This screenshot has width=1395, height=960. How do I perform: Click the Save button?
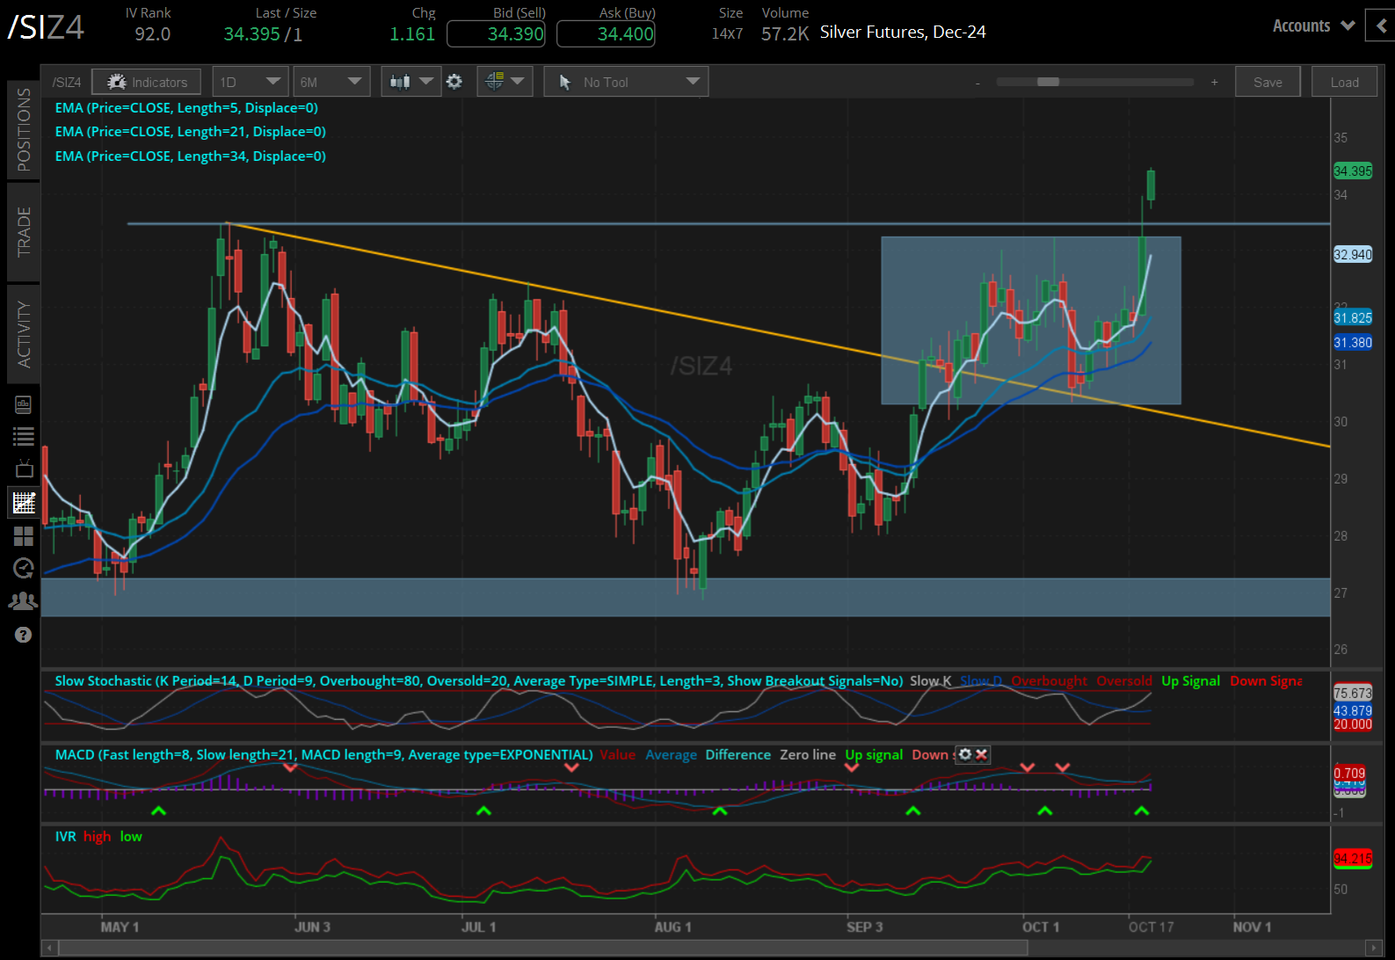click(1267, 82)
